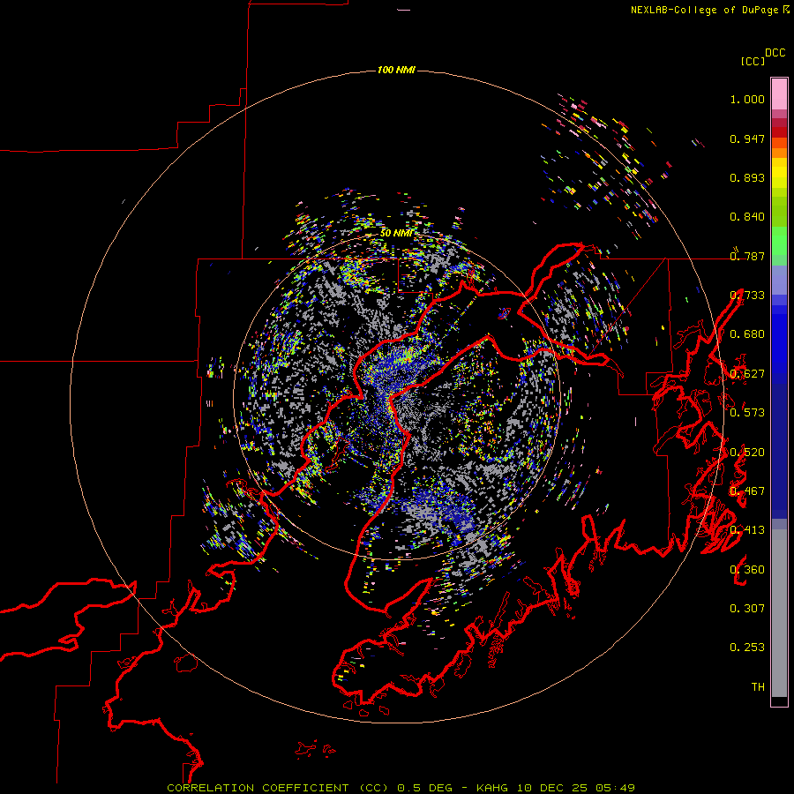Select the 0.413 scale value
Screen dimensions: 794x794
(x=747, y=530)
